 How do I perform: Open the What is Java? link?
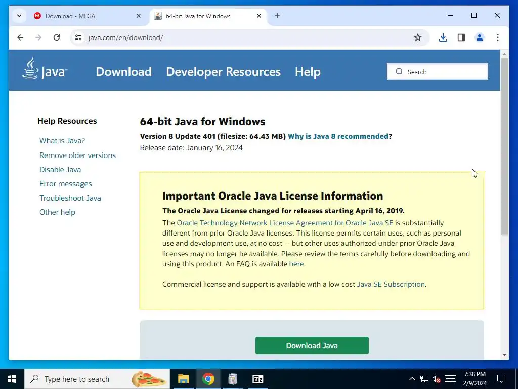[x=62, y=141]
